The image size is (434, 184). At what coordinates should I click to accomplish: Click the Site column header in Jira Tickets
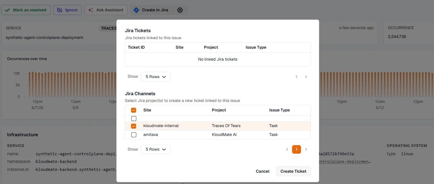tap(179, 47)
